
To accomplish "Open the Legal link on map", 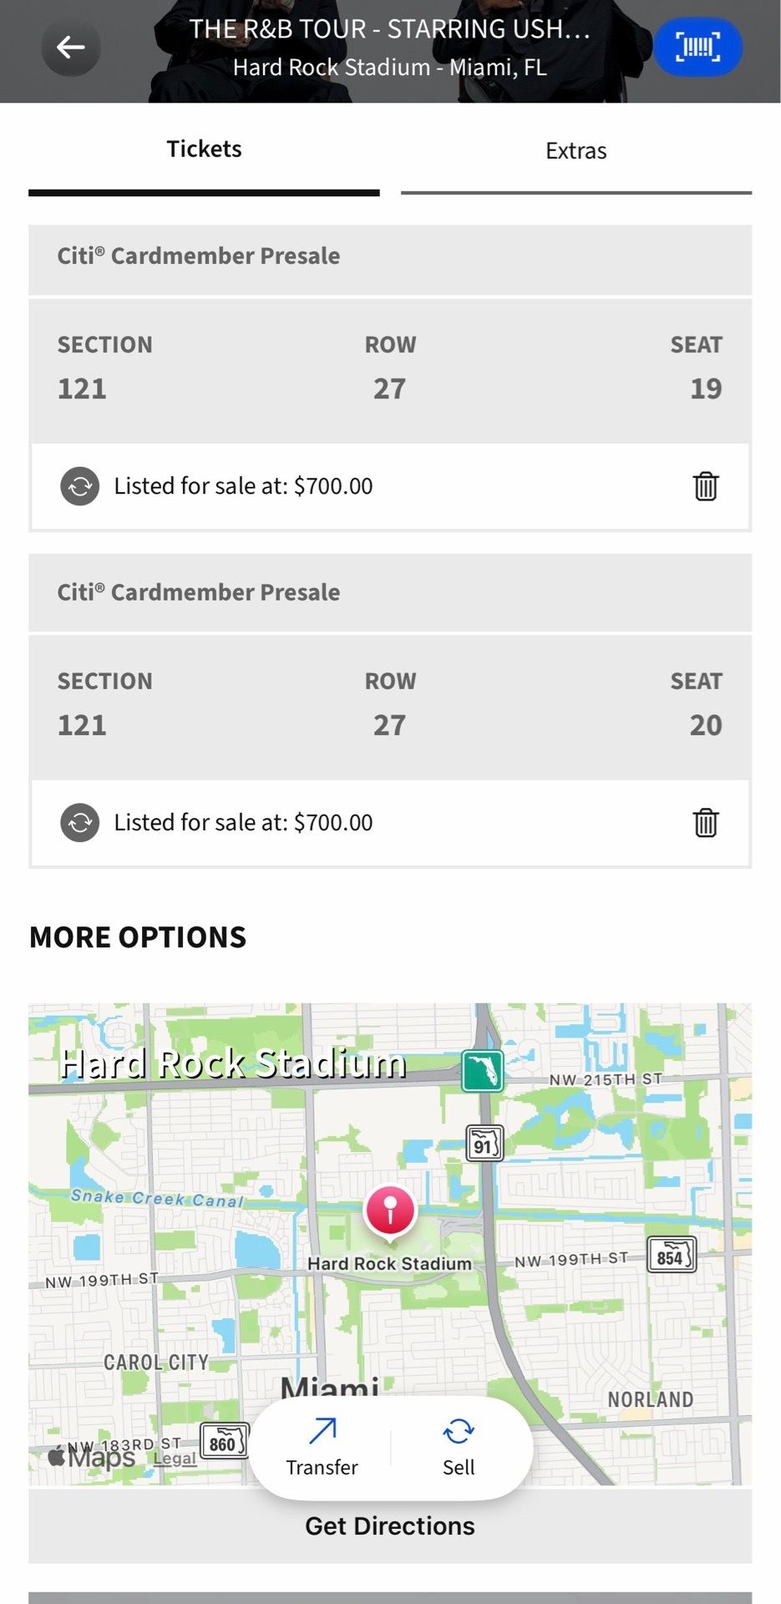I will tap(175, 1459).
